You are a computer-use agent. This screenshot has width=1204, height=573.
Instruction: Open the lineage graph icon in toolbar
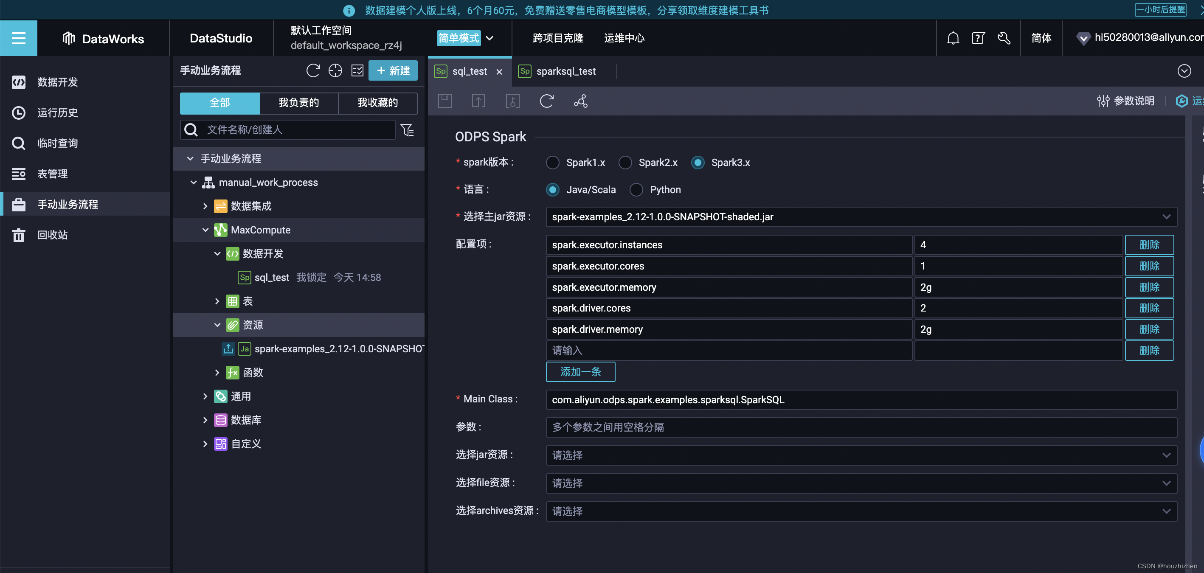[x=580, y=101]
